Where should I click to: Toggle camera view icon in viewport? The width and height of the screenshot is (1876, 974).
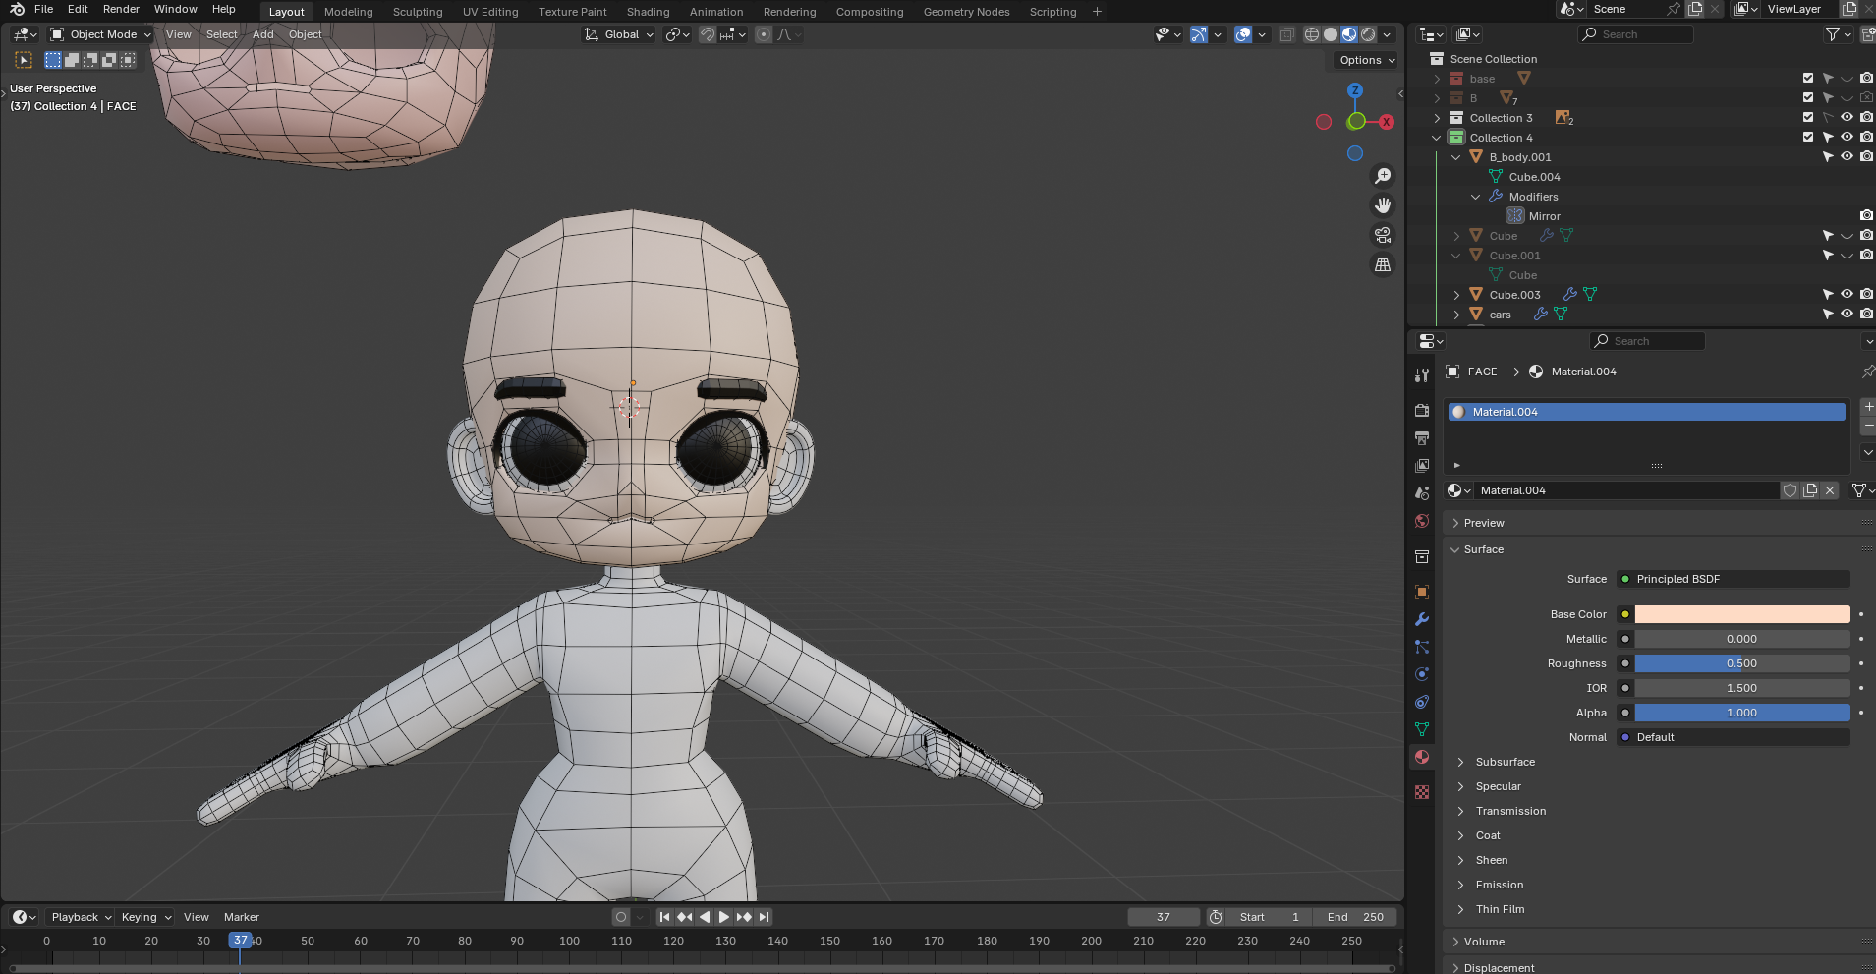click(x=1383, y=235)
